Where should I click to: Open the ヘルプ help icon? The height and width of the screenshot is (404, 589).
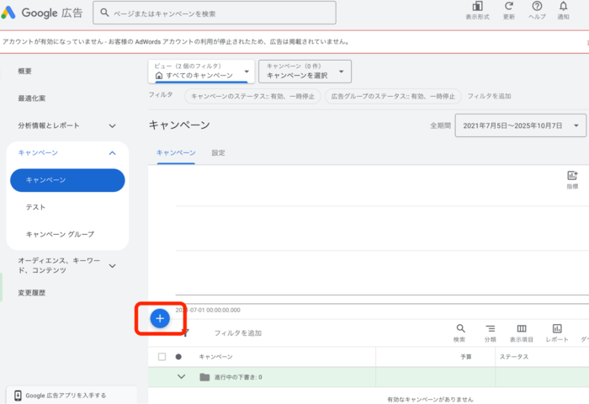537,8
